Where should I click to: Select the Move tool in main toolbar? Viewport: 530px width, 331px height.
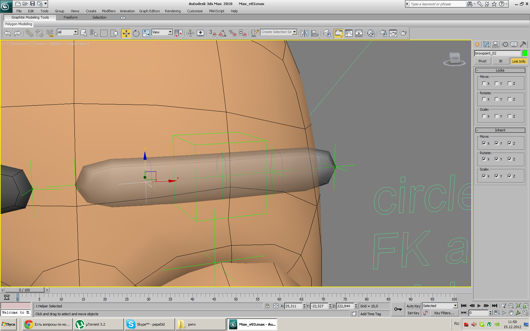coord(126,33)
